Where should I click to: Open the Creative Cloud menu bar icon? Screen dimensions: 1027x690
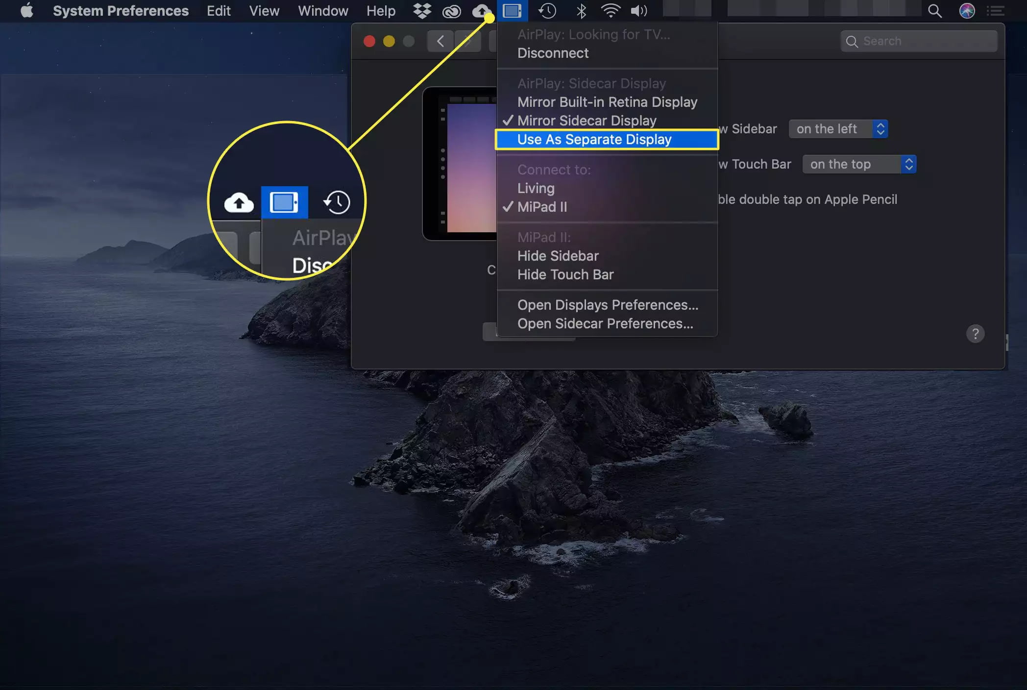451,11
